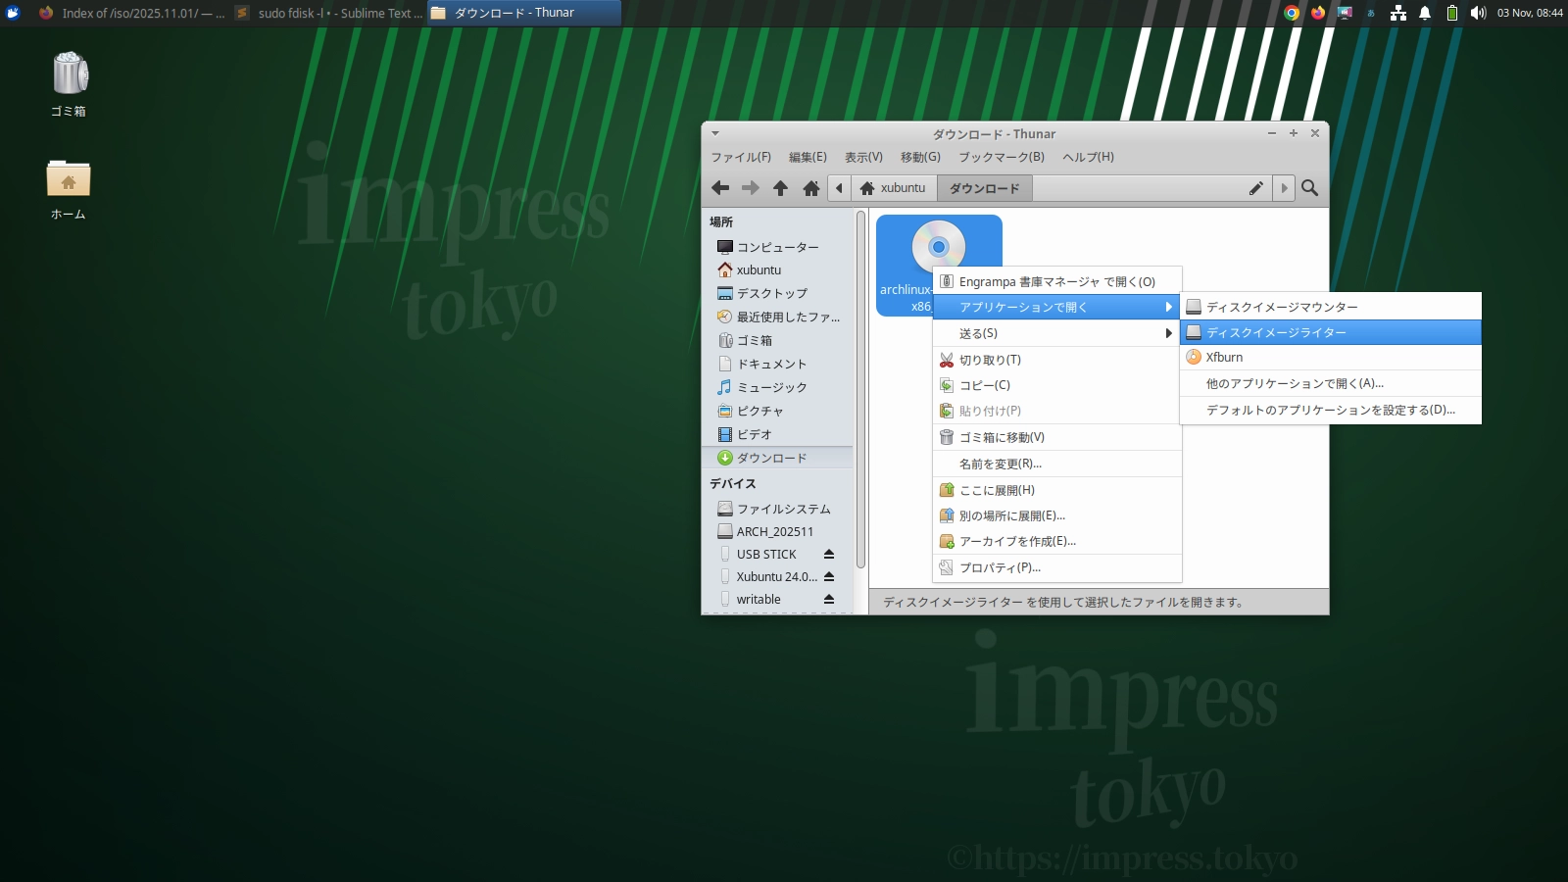Go to parent folder with up arrow
This screenshot has height=882, width=1568.
coord(781,188)
